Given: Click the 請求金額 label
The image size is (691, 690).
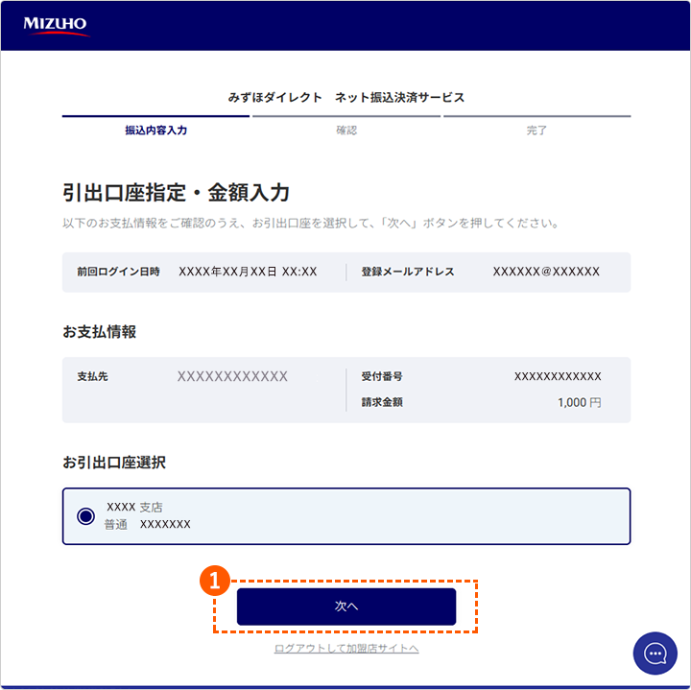Looking at the screenshot, I should pos(382,402).
